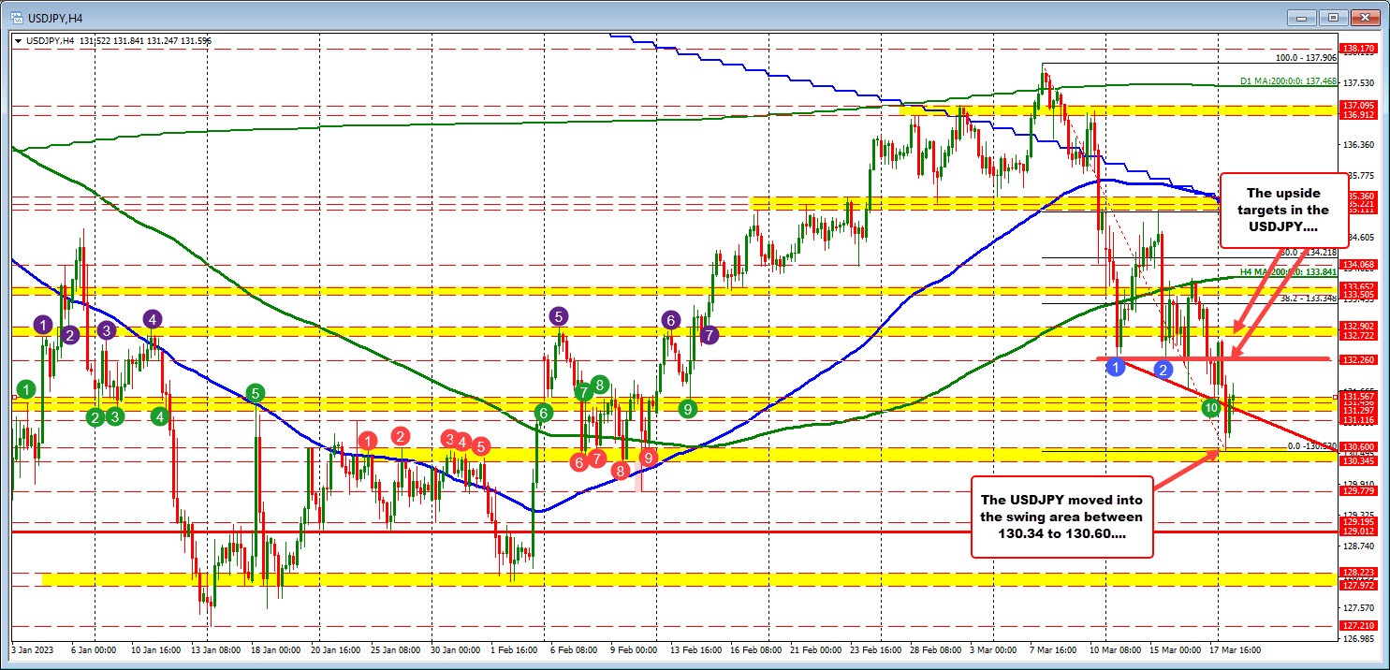The height and width of the screenshot is (670, 1390).
Task: Select the D1 MA:200:0:0: 137.468 label
Action: click(1287, 82)
